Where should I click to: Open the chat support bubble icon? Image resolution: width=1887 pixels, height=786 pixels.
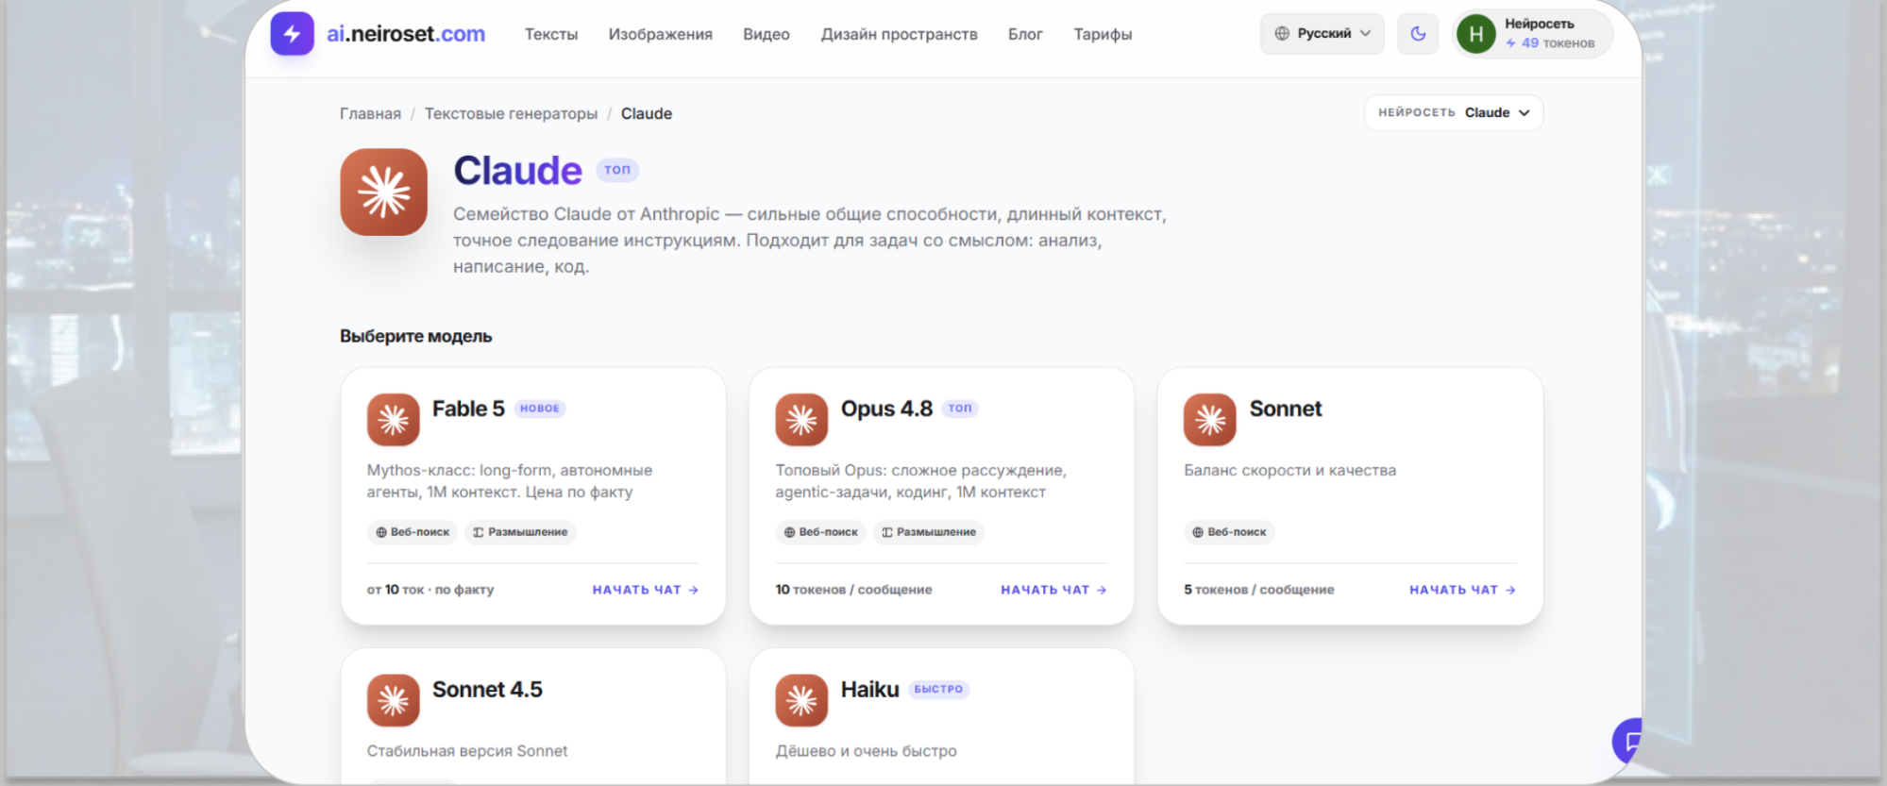click(x=1627, y=741)
